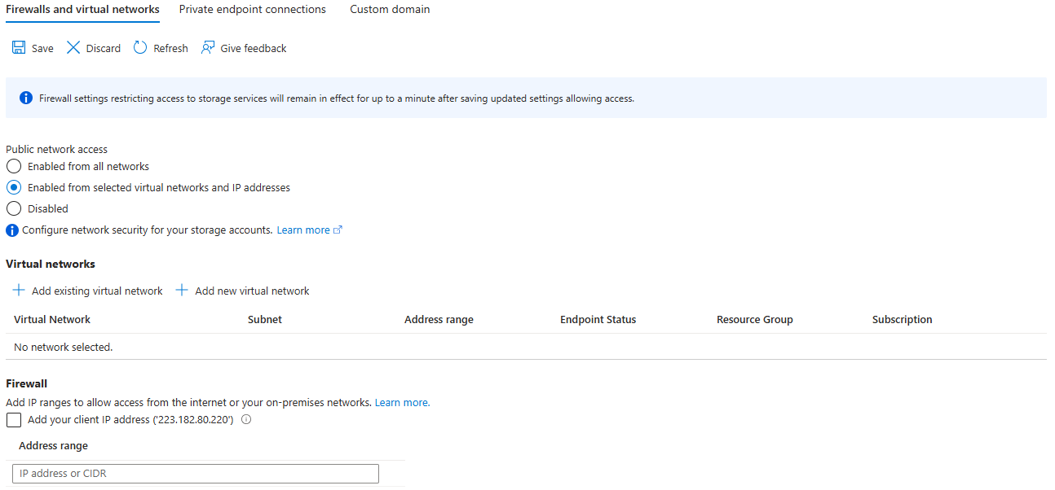Open the Custom domain tab
Screen dimensions: 1055x490
click(x=390, y=10)
